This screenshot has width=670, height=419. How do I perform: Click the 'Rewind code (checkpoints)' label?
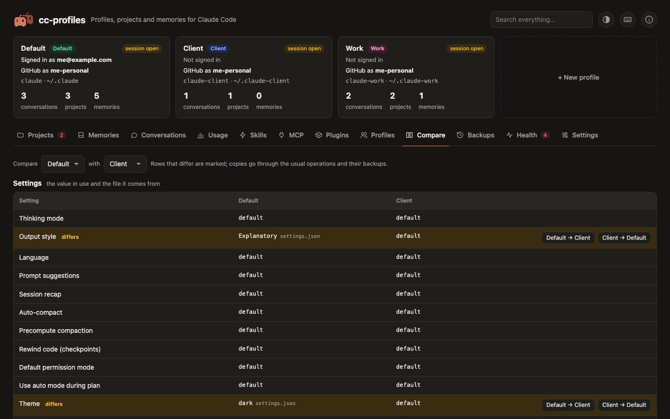(x=60, y=349)
